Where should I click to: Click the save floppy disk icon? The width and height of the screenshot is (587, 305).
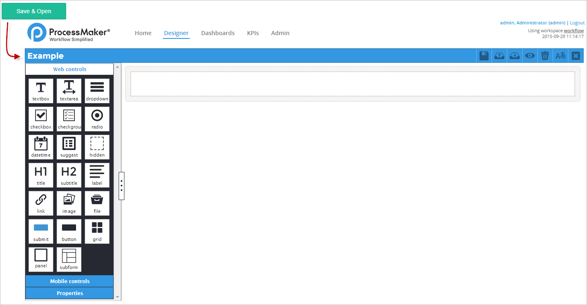484,56
